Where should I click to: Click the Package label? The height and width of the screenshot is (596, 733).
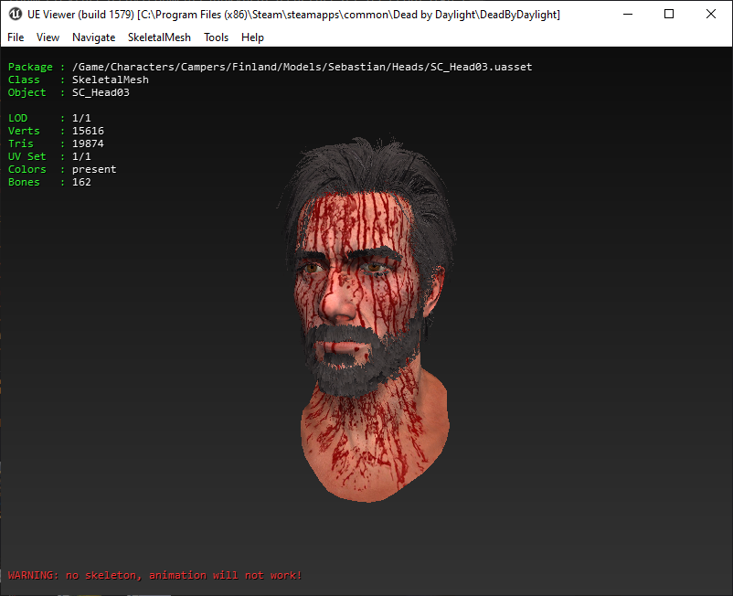coord(30,67)
